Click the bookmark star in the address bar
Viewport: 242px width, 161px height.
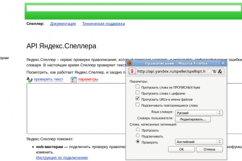(x=209, y=71)
